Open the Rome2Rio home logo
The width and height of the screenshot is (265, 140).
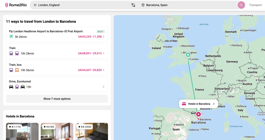click(x=16, y=5)
